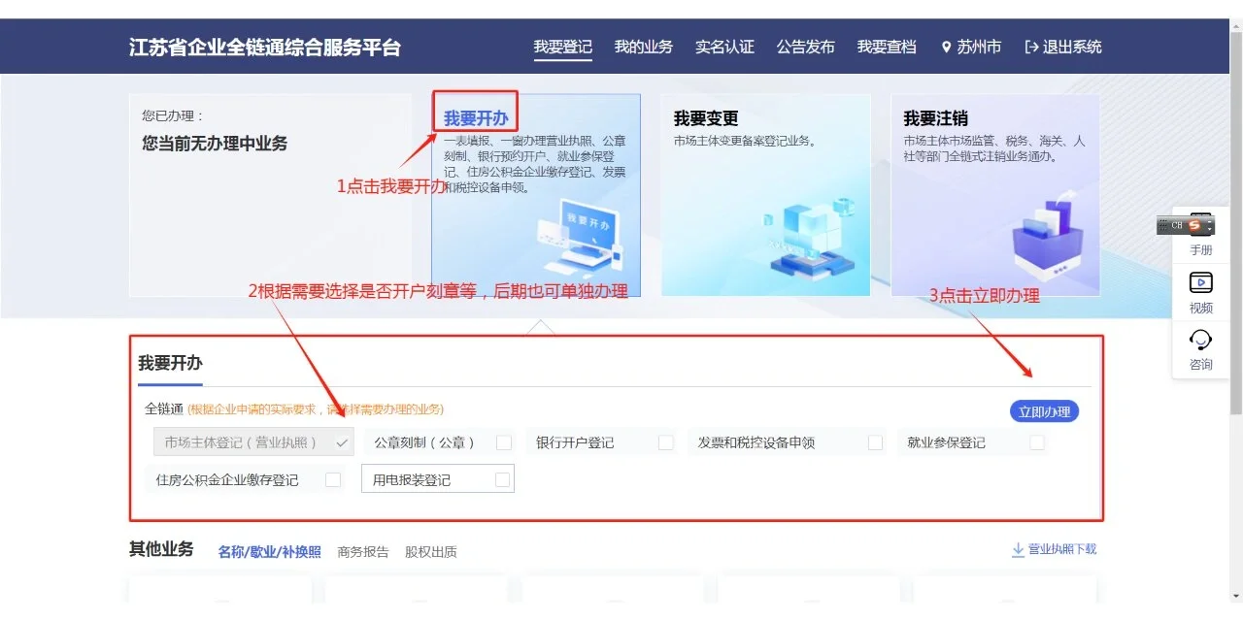Select the 就业参保登记 checkbox
Viewport: 1243px width, 621px height.
click(x=1037, y=442)
